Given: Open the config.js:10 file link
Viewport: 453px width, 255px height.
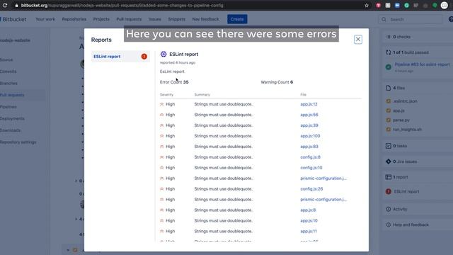Looking at the screenshot, I should (311, 168).
